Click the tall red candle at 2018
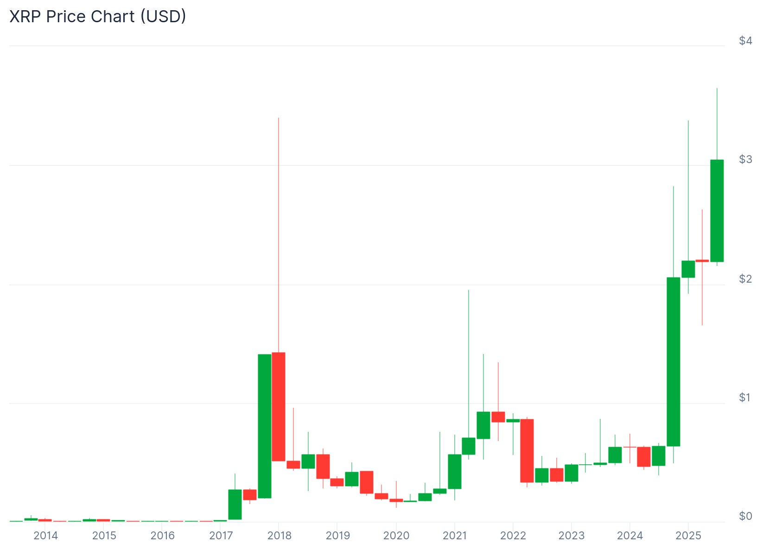The height and width of the screenshot is (556, 762). point(279,407)
